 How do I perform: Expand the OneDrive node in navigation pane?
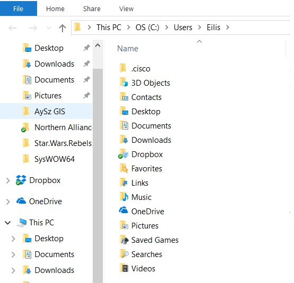click(8, 202)
